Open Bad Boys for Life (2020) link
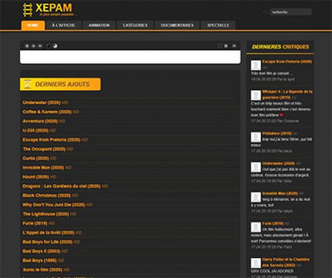Image resolution: width=332 pixels, height=278 pixels. tap(47, 242)
